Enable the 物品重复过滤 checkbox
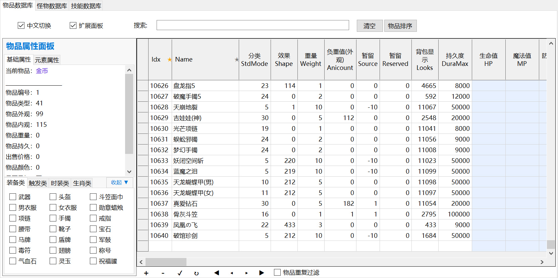 point(277,272)
